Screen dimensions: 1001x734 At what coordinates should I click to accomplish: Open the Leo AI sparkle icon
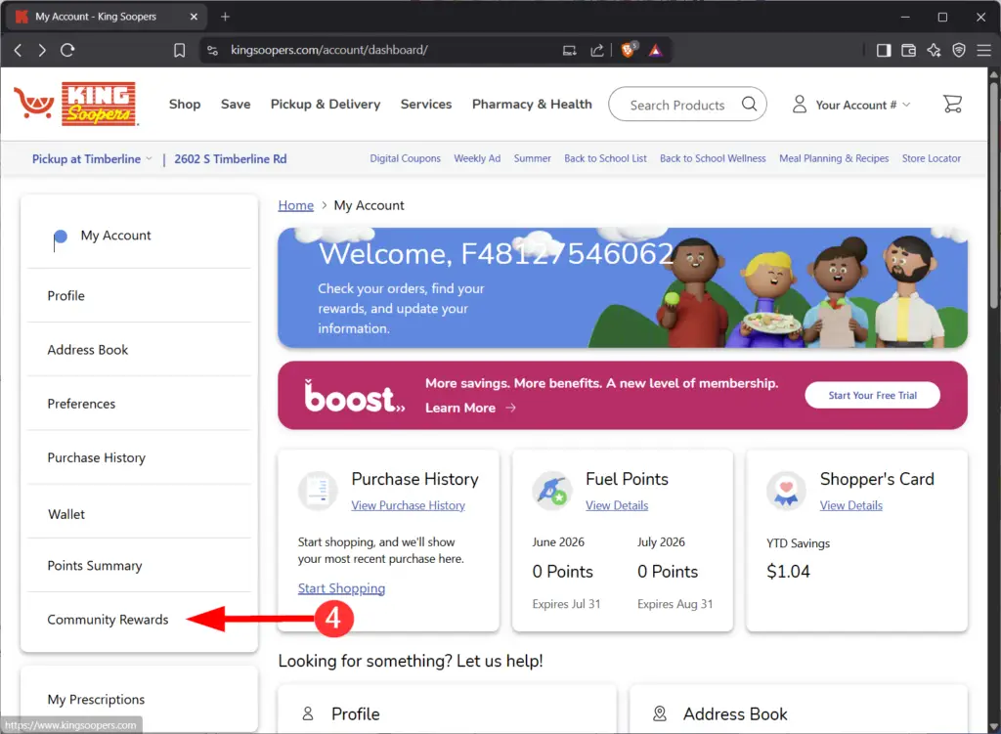pyautogui.click(x=934, y=51)
